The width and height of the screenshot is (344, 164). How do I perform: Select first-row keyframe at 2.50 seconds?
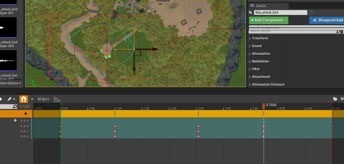tap(198, 126)
